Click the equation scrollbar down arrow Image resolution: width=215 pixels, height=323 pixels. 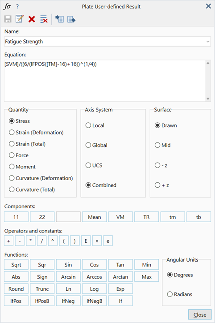tap(208, 99)
